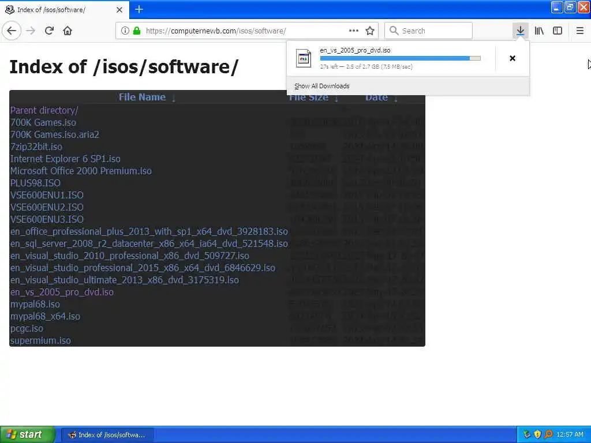Click the orange magnifier tray icon
The image size is (591, 443).
tap(548, 434)
